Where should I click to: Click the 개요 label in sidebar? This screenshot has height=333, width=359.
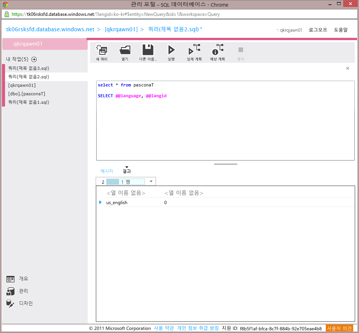23,279
